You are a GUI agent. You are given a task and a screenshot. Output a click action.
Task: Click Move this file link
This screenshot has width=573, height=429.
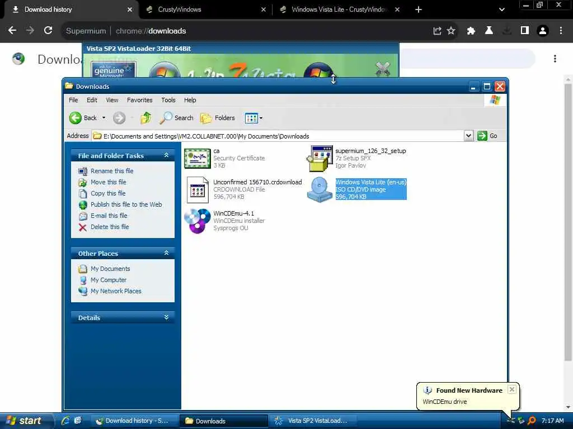108,182
